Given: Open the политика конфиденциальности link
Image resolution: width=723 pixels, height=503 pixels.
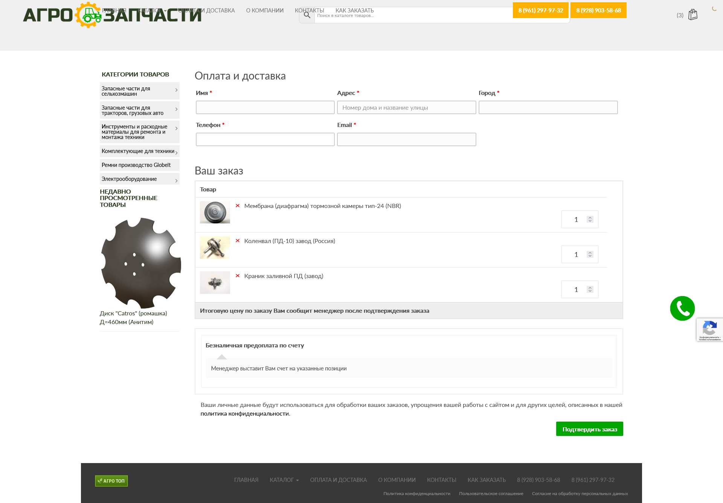Looking at the screenshot, I should [x=244, y=414].
